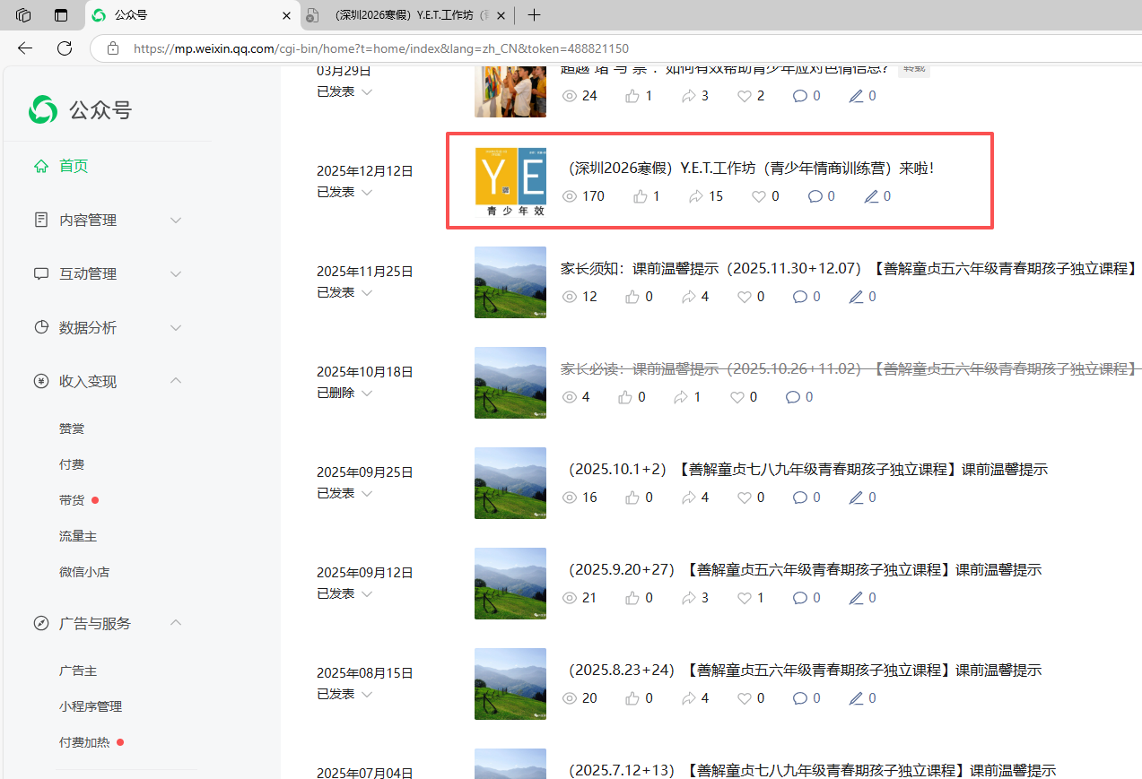Click the browser address bar URL

(x=381, y=48)
